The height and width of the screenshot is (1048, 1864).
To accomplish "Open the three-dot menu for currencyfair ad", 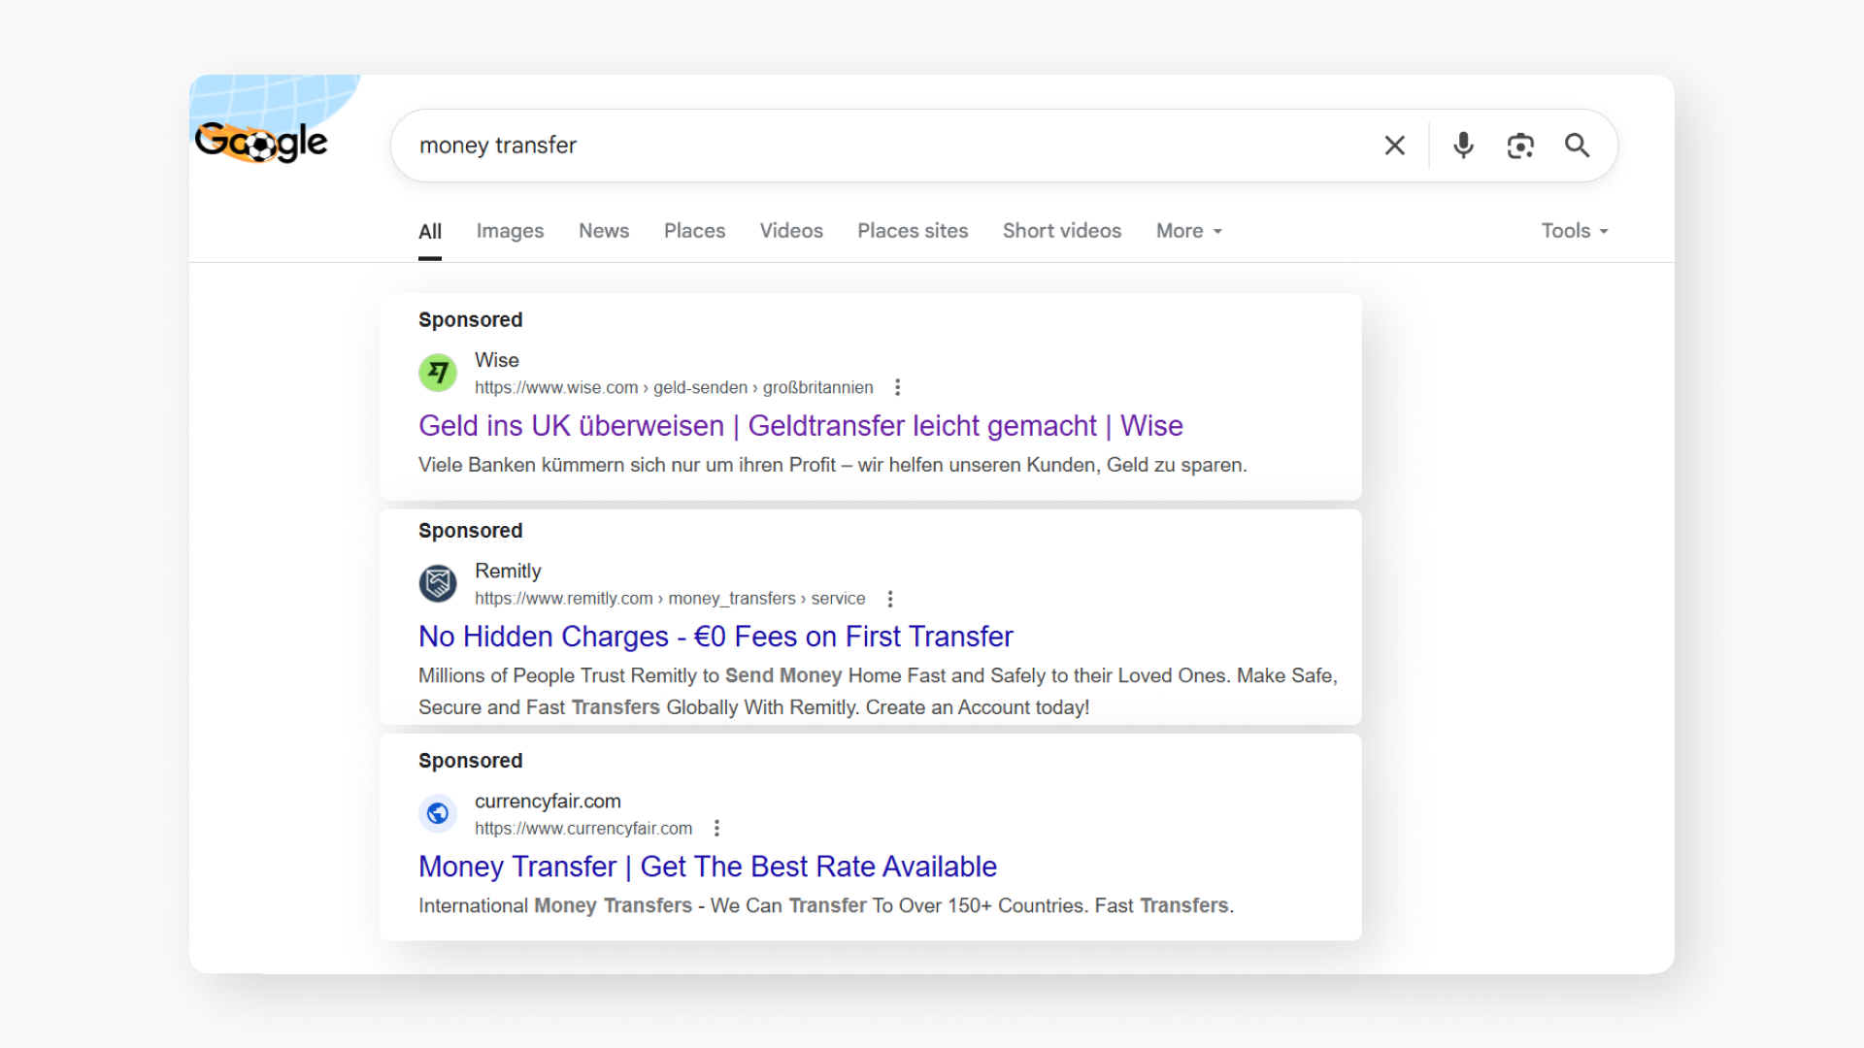I will (716, 828).
